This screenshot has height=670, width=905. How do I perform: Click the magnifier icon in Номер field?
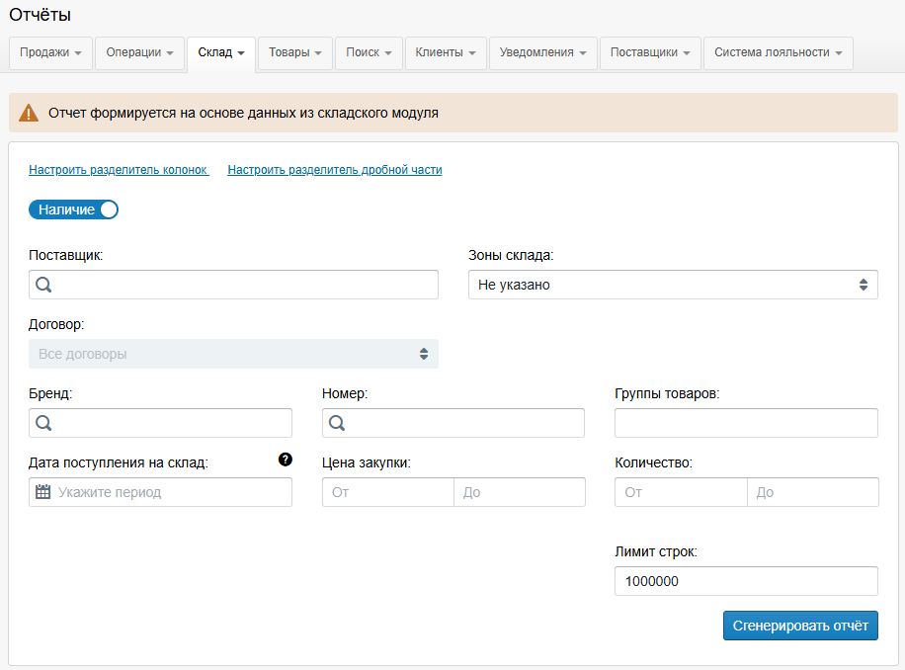click(x=336, y=423)
